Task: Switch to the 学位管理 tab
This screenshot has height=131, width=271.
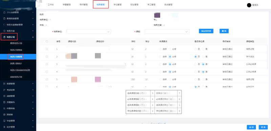Action: pyautogui.click(x=117, y=5)
